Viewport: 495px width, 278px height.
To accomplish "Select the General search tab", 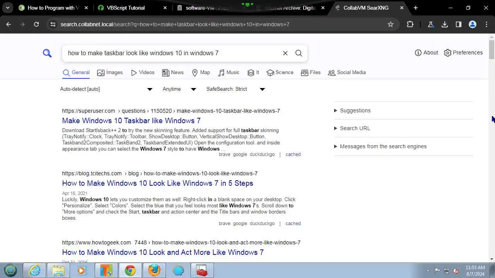I will 76,72.
